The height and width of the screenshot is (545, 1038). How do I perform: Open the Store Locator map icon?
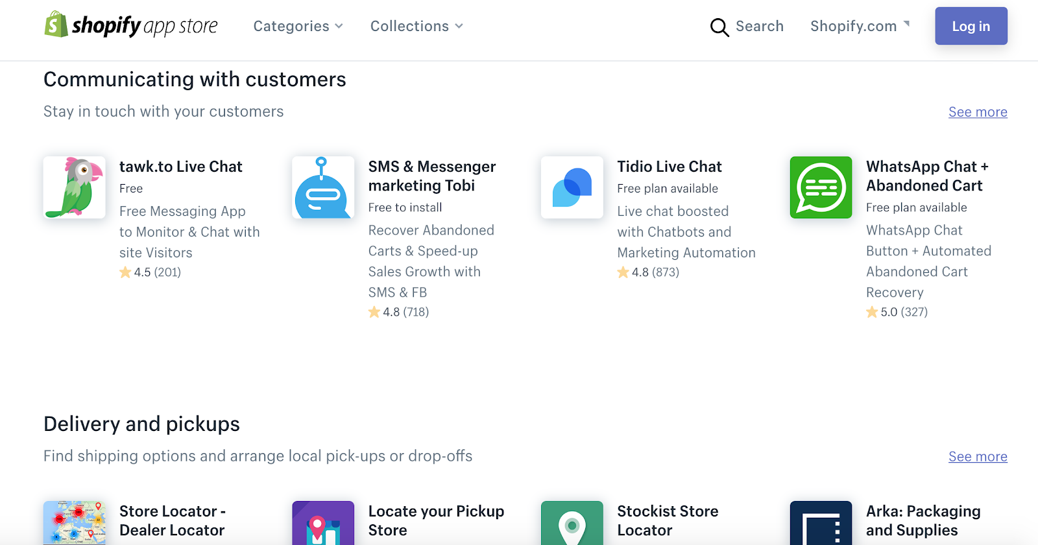pyautogui.click(x=75, y=523)
